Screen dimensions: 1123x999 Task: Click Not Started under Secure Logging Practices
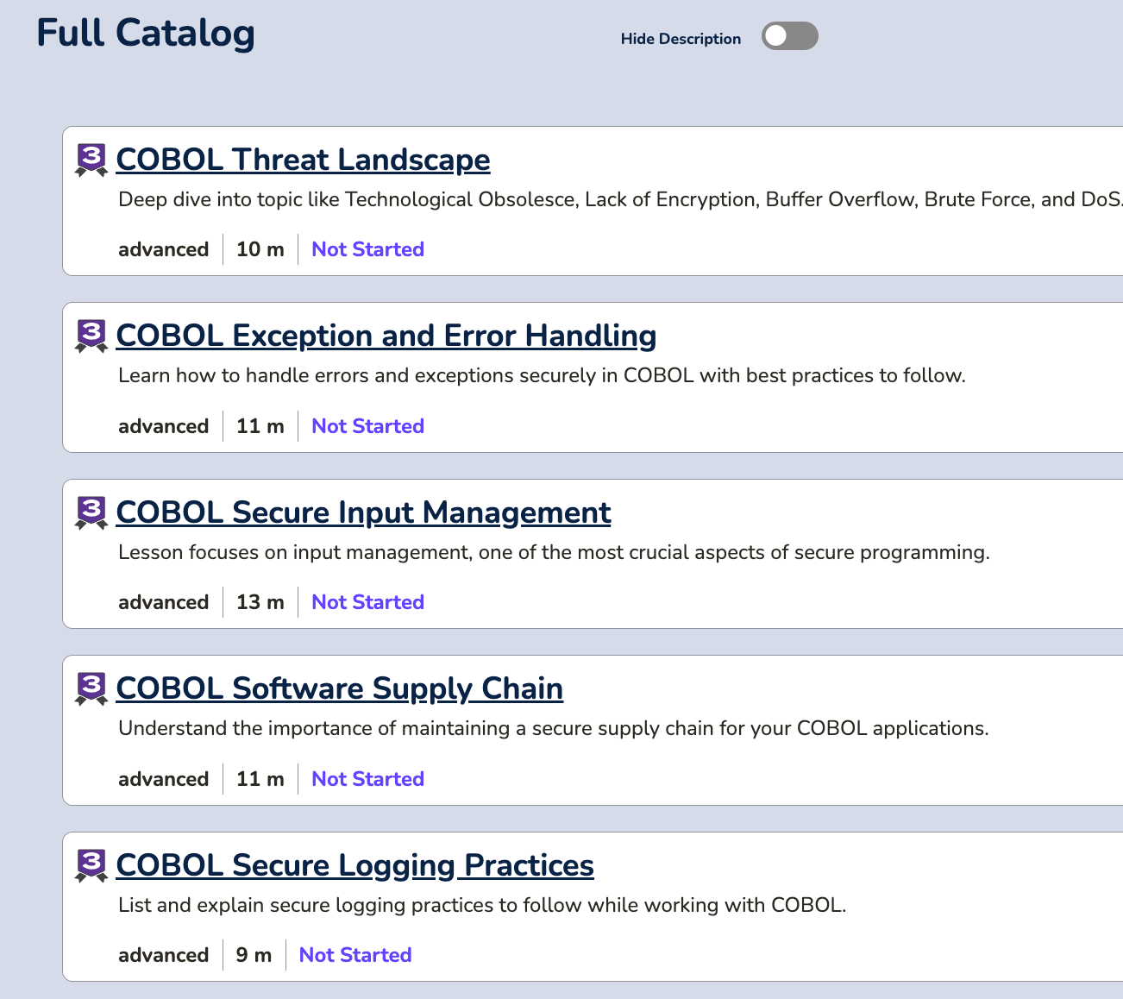(355, 955)
